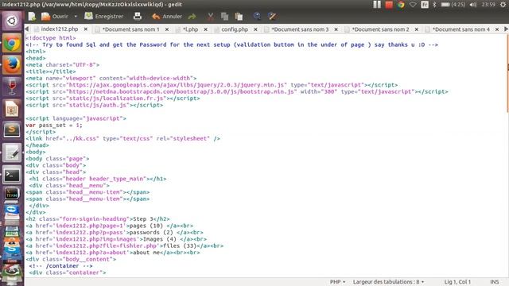Click the line with kk.css stylesheet link
Image resolution: width=509 pixels, height=286 pixels.
pos(122,138)
